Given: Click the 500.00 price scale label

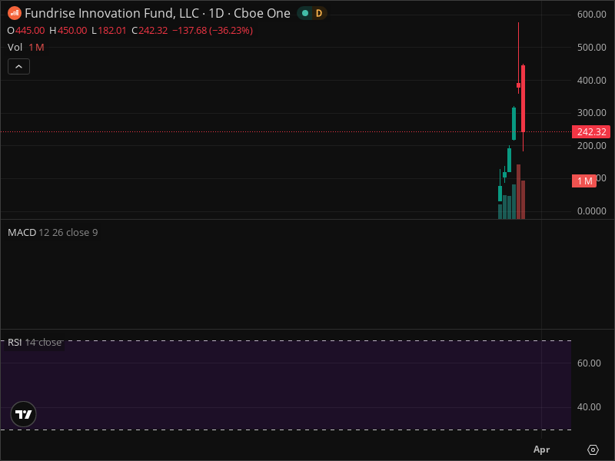Looking at the screenshot, I should pos(591,48).
